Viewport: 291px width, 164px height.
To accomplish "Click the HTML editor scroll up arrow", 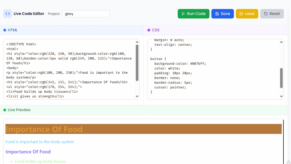I will point(137,42).
